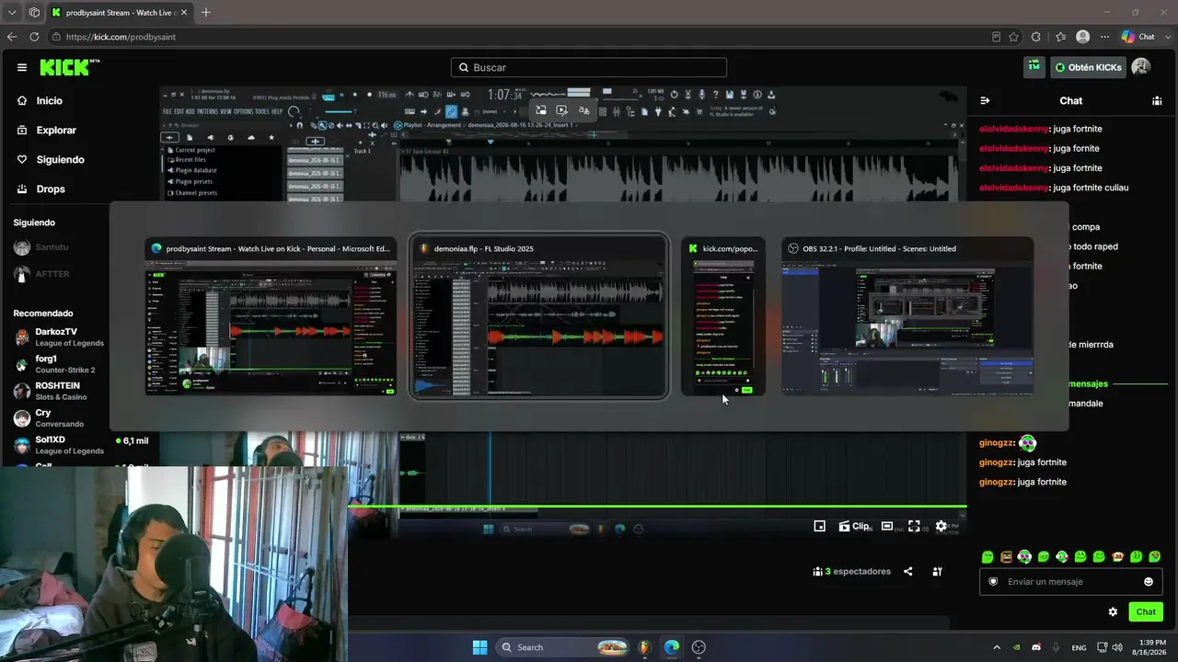Click the 3 espectadores viewer count
1178x662 pixels.
[x=852, y=571]
